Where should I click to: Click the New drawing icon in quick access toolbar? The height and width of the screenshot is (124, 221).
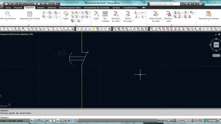[7, 4]
